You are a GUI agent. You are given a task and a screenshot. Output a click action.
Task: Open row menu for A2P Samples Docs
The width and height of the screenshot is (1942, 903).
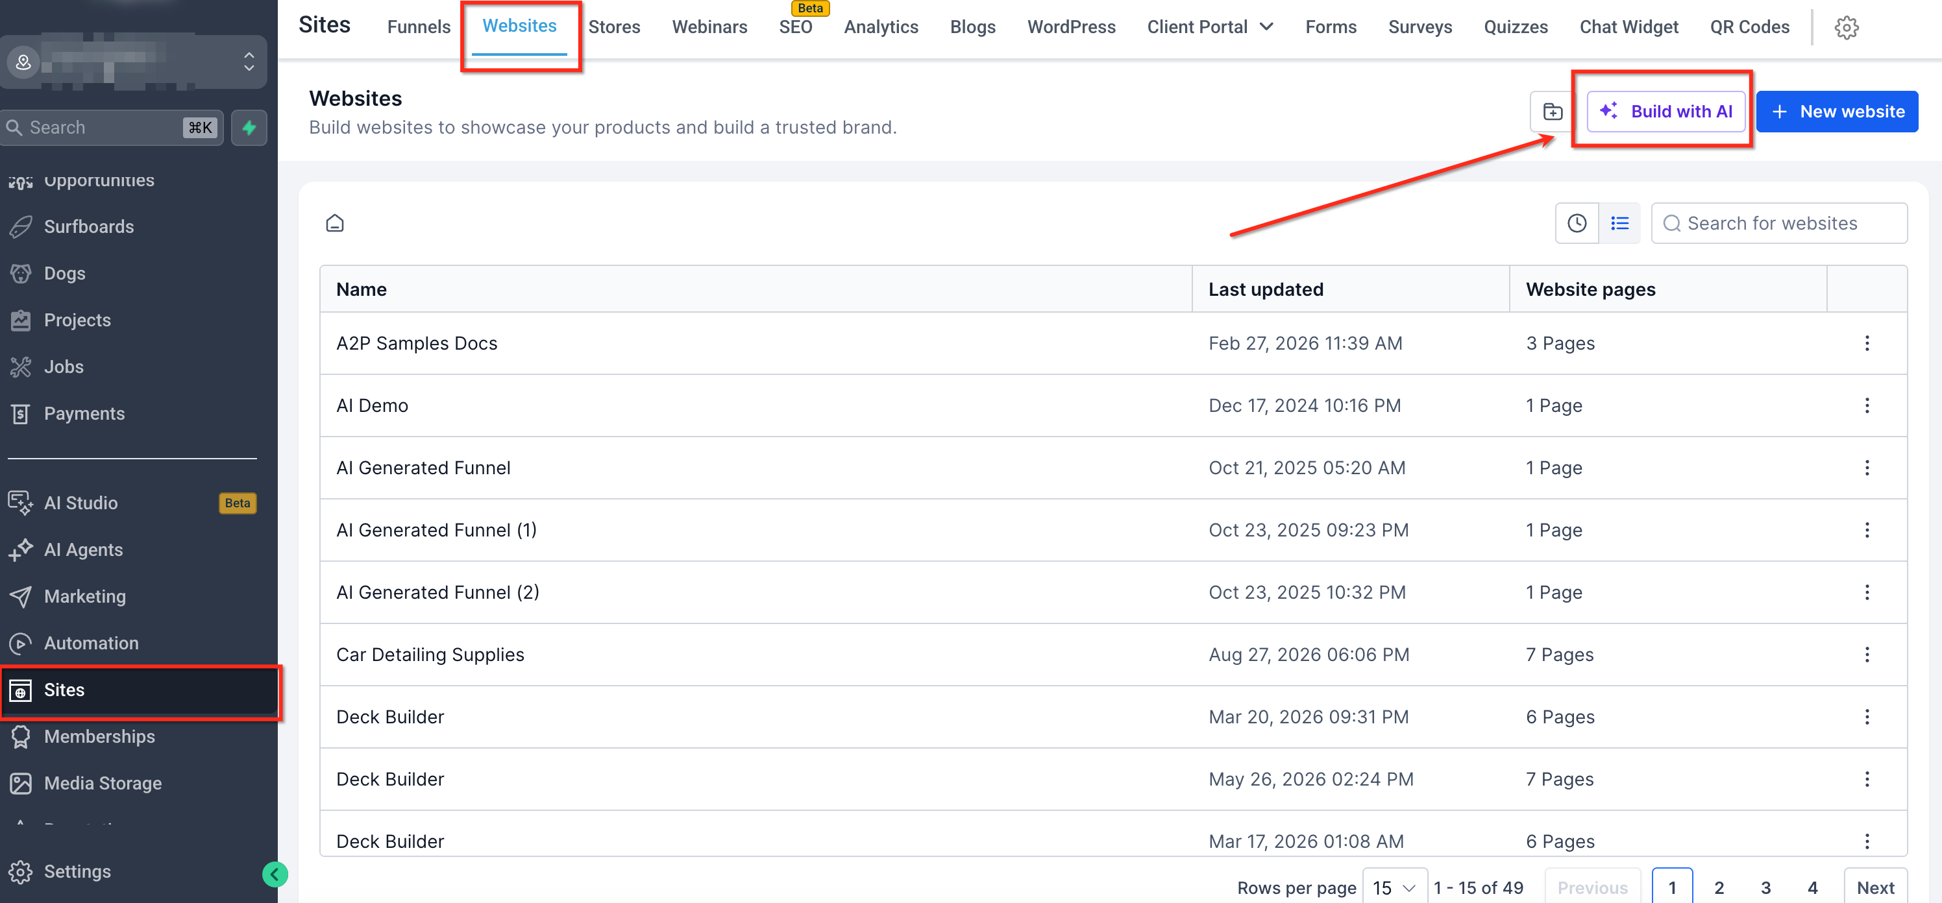[x=1867, y=343]
